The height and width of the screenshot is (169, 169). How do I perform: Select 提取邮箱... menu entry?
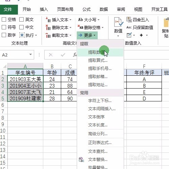[100, 77]
